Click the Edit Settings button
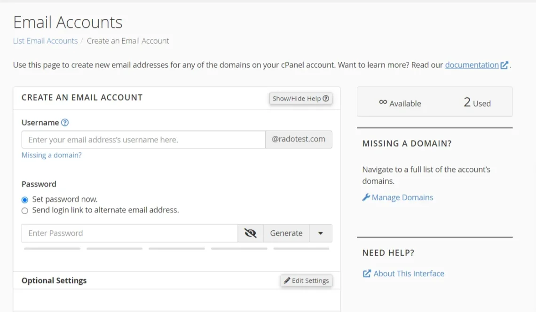This screenshot has height=312, width=536. click(x=306, y=281)
